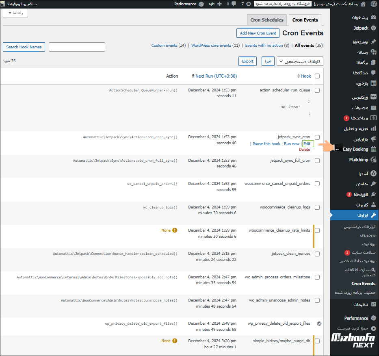The height and width of the screenshot is (356, 379).
Task: Open Pages برگه‌ها sidebar icon
Action: point(373,63)
